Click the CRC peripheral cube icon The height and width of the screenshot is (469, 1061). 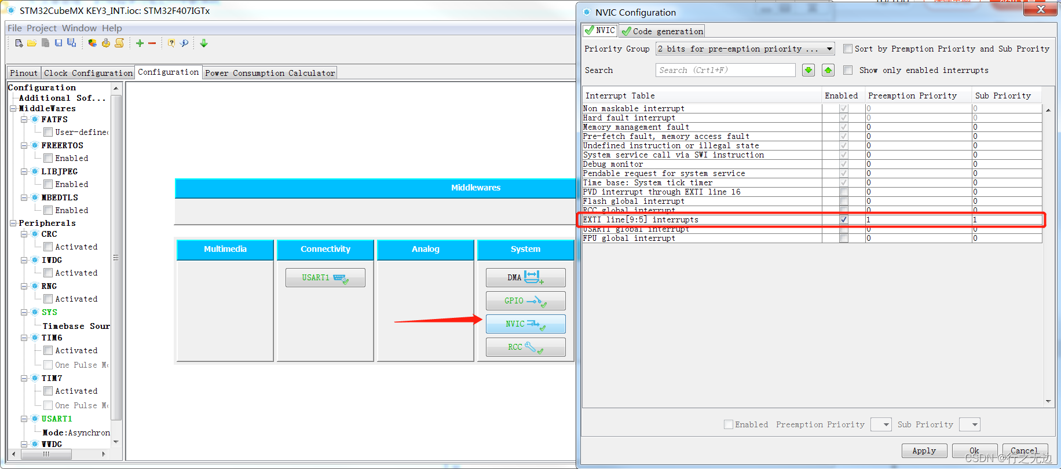[35, 234]
